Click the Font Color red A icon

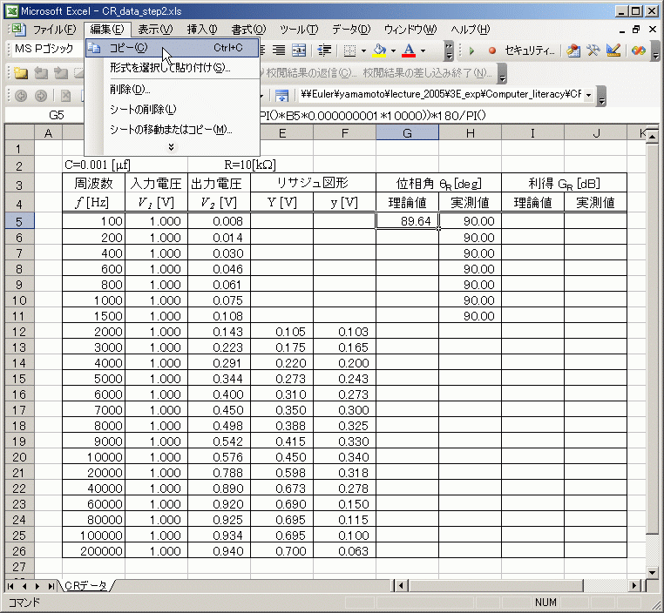pos(409,51)
